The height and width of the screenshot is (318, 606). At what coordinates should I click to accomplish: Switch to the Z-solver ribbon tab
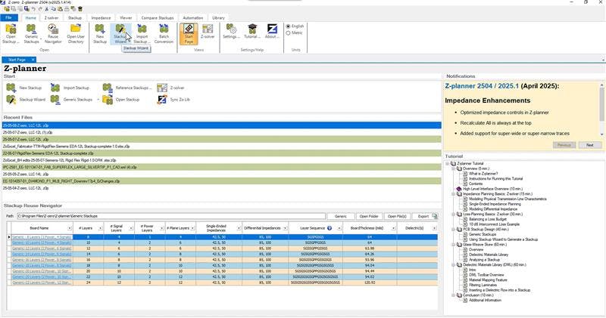(52, 17)
